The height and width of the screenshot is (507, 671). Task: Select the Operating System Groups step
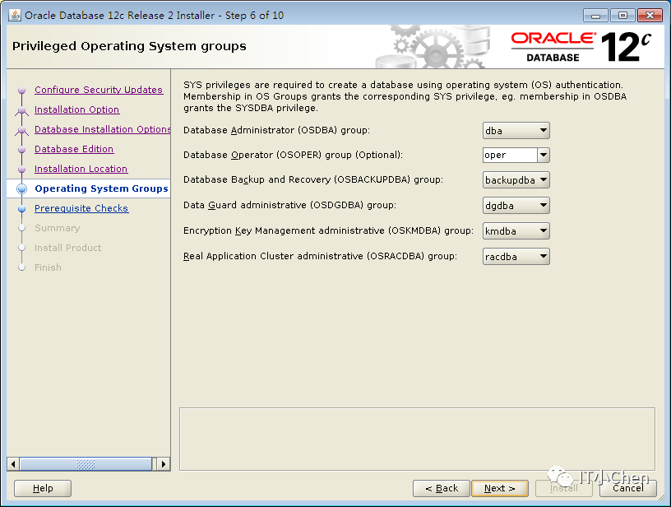click(x=101, y=188)
